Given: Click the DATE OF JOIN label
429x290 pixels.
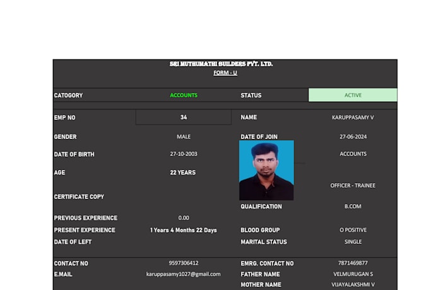Looking at the screenshot, I should point(259,136).
